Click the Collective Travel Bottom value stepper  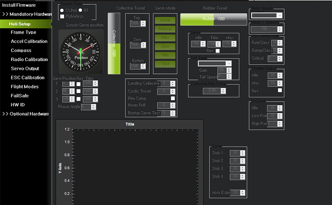pyautogui.click(x=138, y=66)
